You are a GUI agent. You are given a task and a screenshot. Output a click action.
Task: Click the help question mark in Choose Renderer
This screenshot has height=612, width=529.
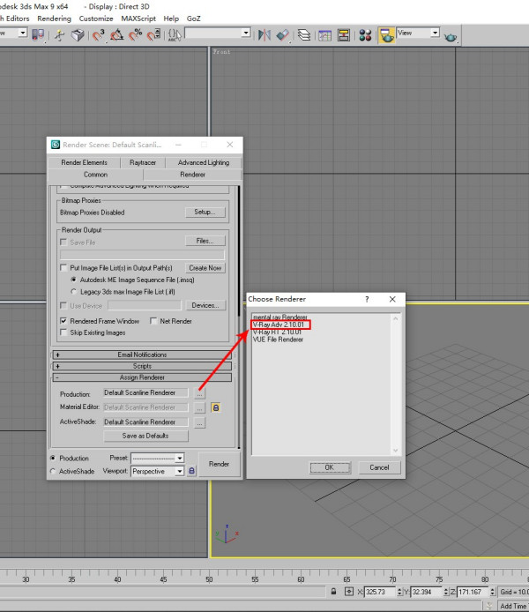[367, 299]
